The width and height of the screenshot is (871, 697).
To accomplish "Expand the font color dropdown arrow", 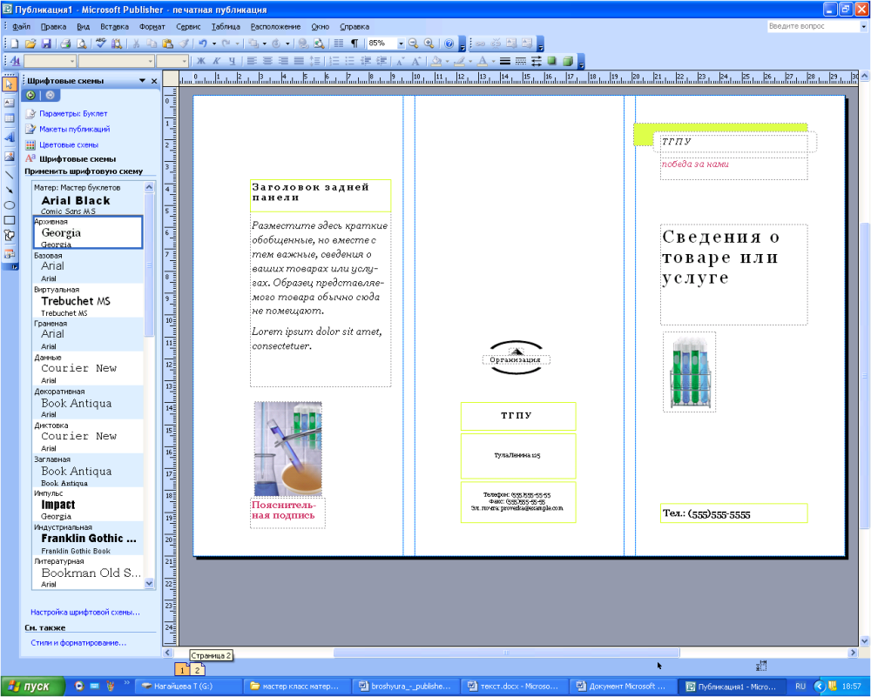I will [493, 61].
